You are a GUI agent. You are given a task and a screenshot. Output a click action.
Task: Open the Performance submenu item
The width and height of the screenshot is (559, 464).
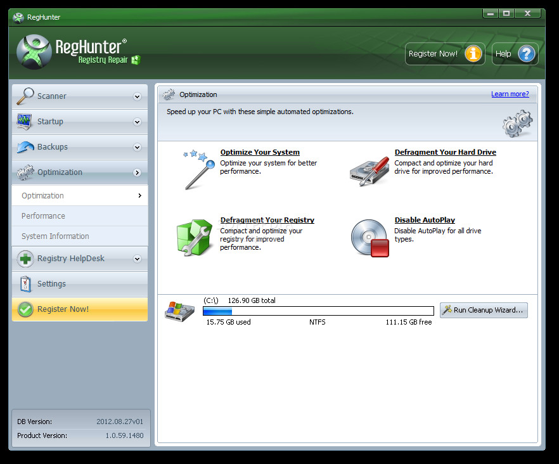point(80,216)
